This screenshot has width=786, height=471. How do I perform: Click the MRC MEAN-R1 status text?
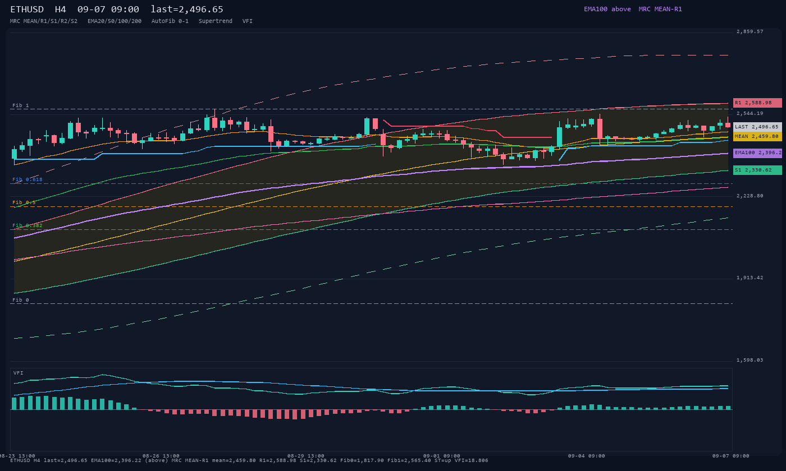tap(660, 9)
